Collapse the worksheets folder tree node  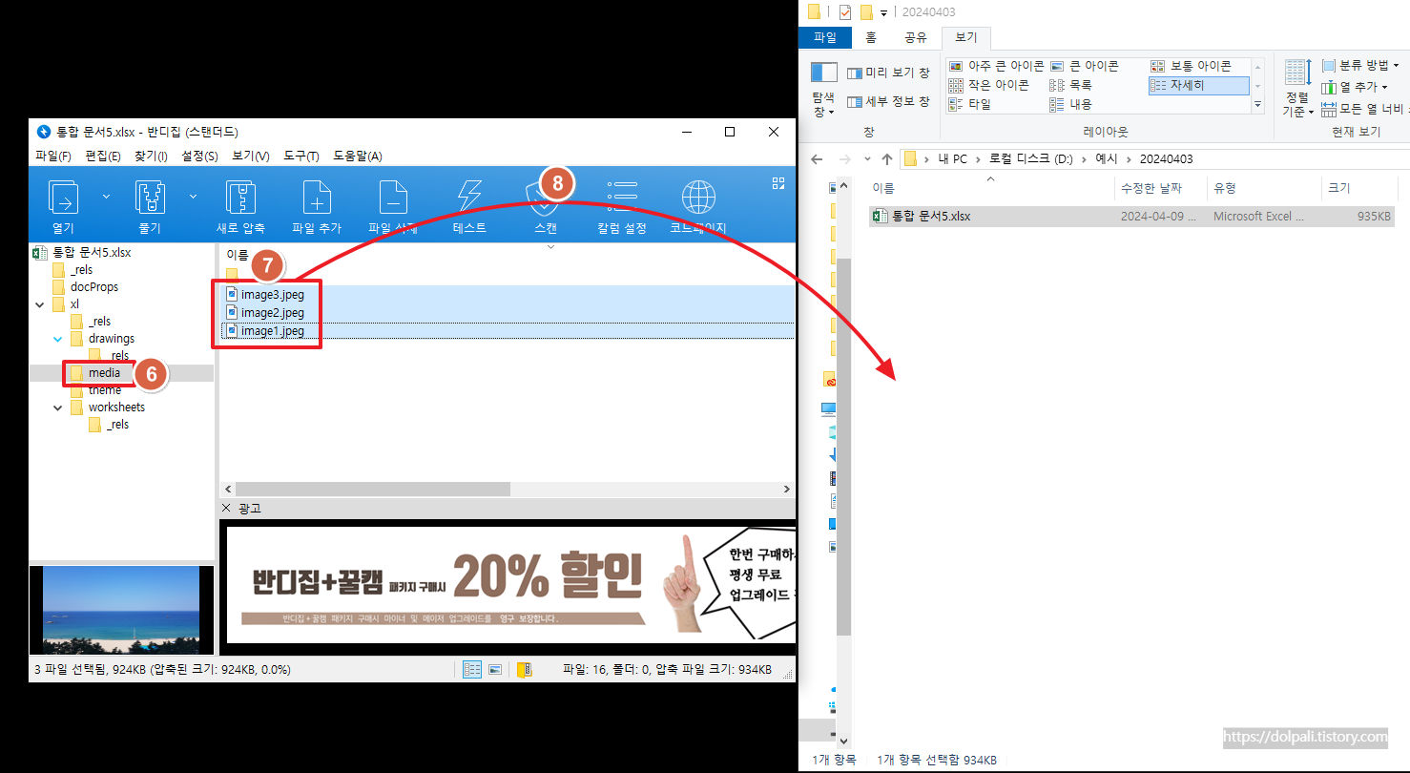point(57,407)
